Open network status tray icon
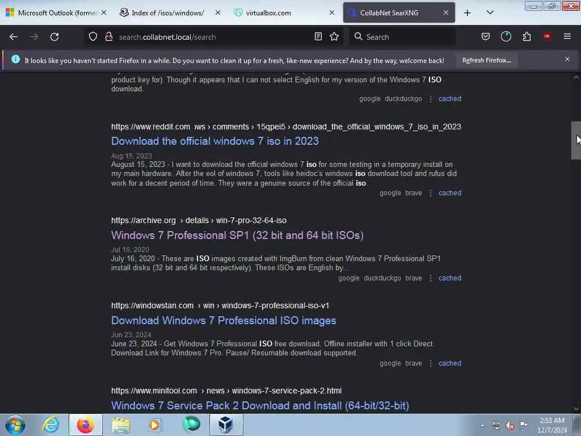Image resolution: width=581 pixels, height=436 pixels. pyautogui.click(x=496, y=426)
